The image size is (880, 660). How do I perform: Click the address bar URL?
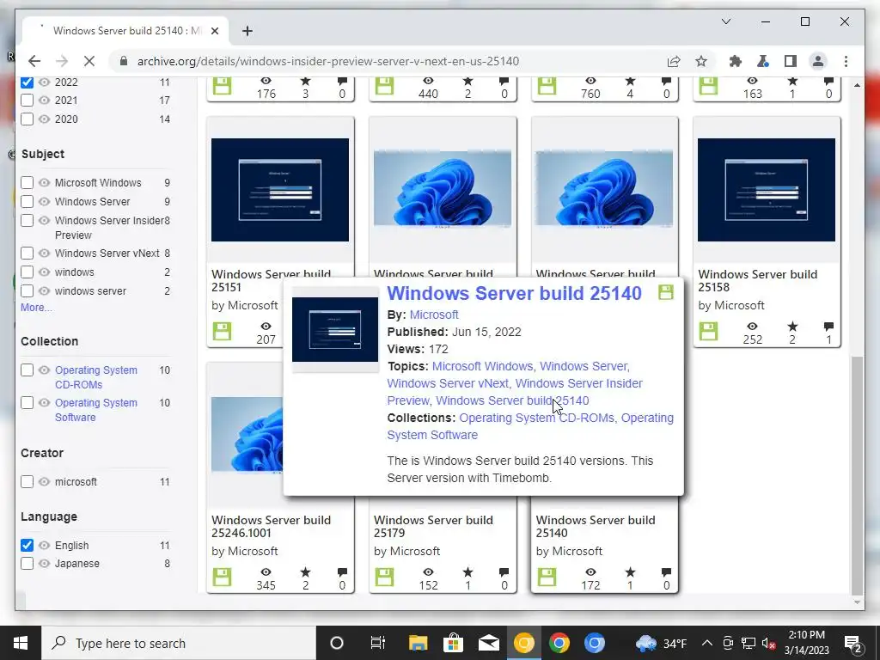pyautogui.click(x=327, y=61)
